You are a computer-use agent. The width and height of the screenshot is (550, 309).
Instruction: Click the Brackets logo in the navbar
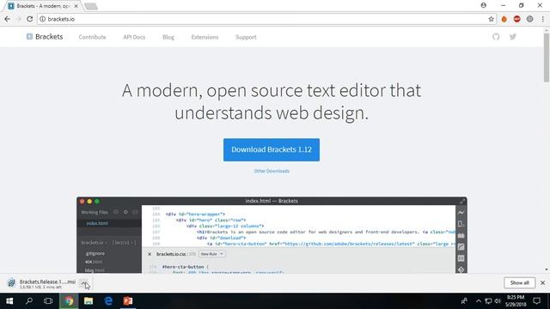click(x=45, y=37)
